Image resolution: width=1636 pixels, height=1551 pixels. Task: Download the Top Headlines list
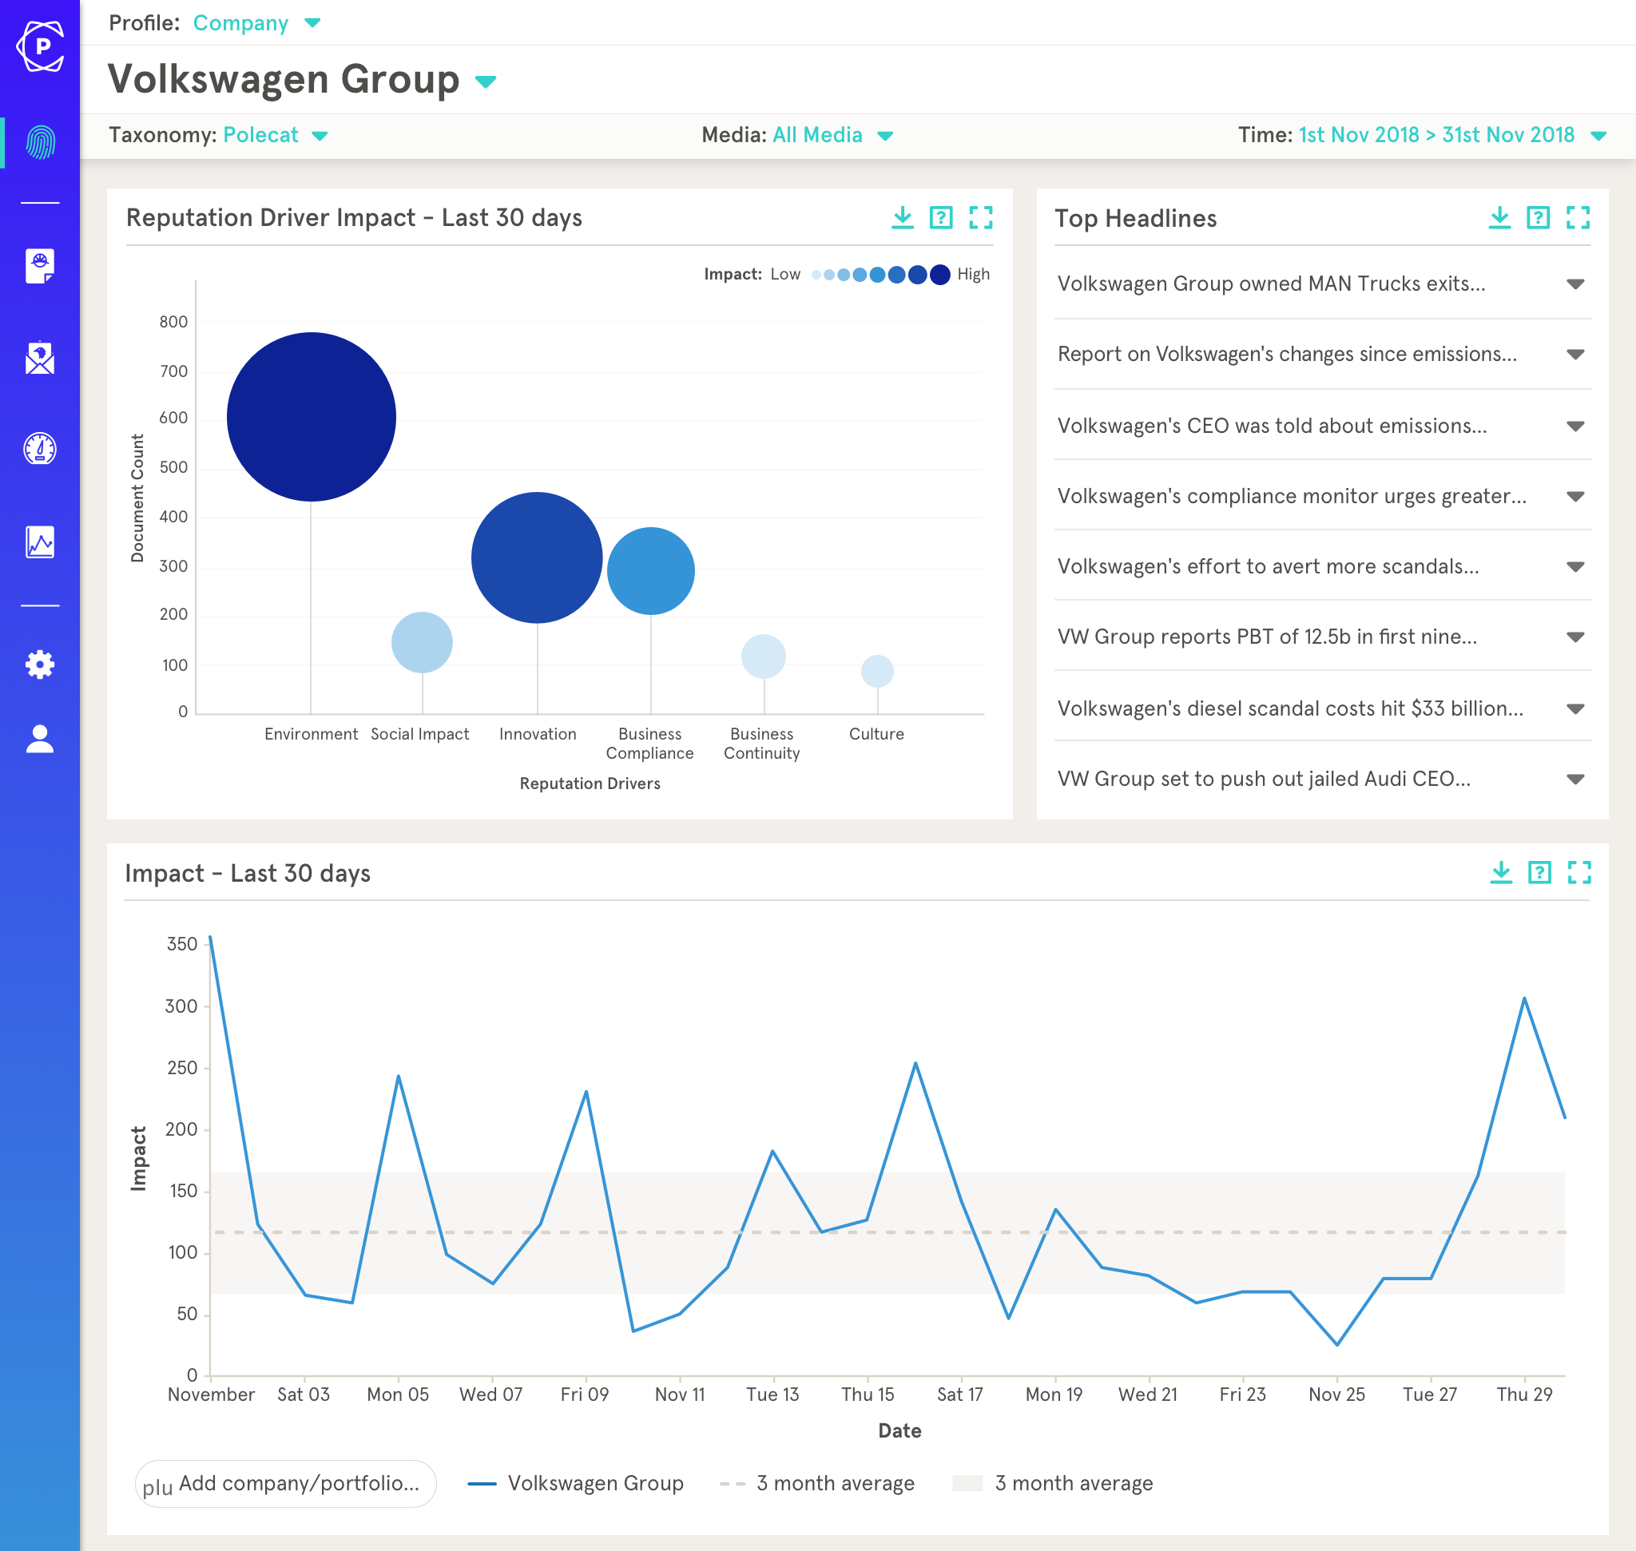(1499, 217)
